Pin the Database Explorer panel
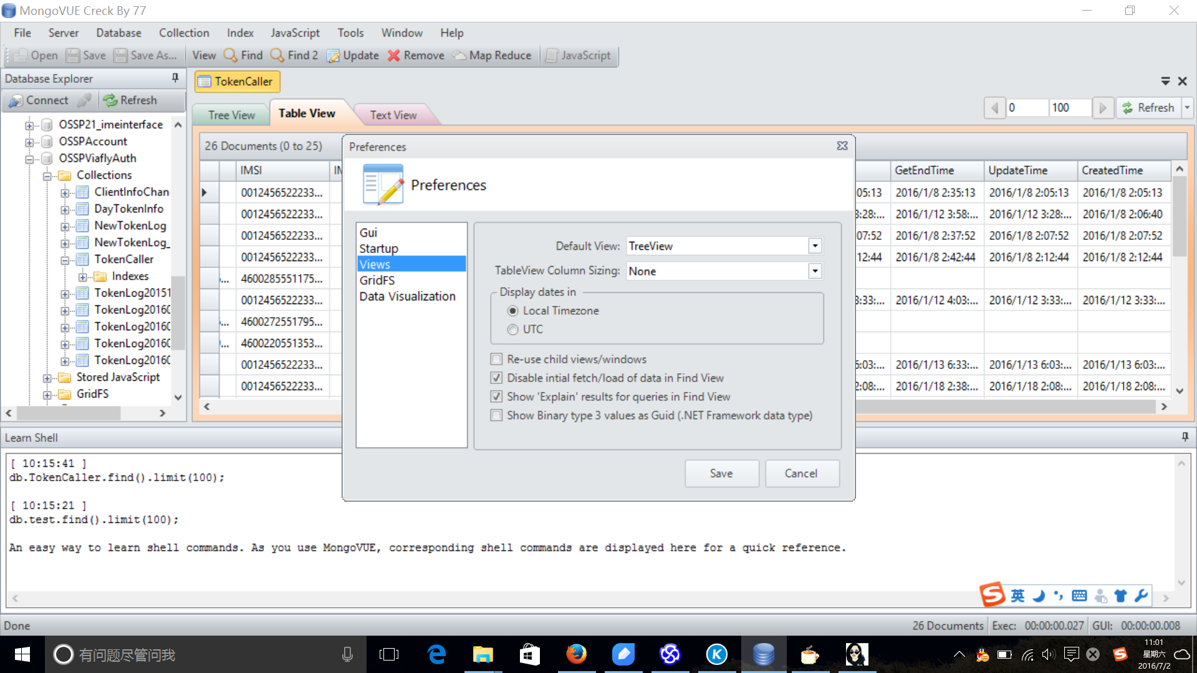Screen dimensions: 1197x673 (175, 78)
